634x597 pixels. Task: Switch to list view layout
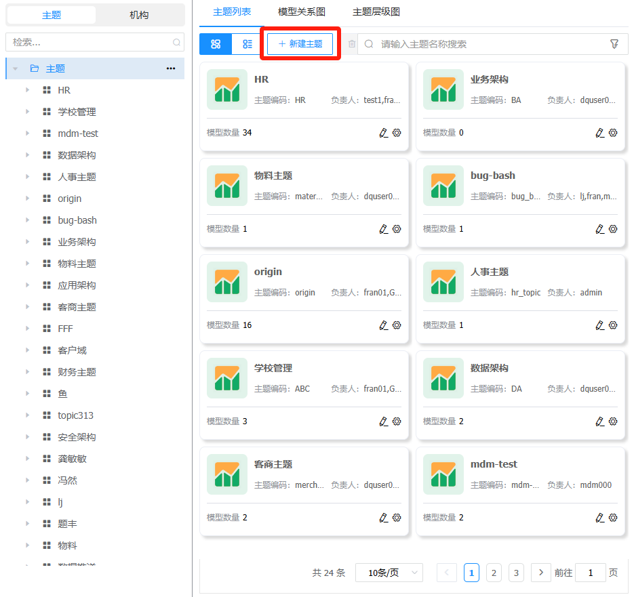247,44
